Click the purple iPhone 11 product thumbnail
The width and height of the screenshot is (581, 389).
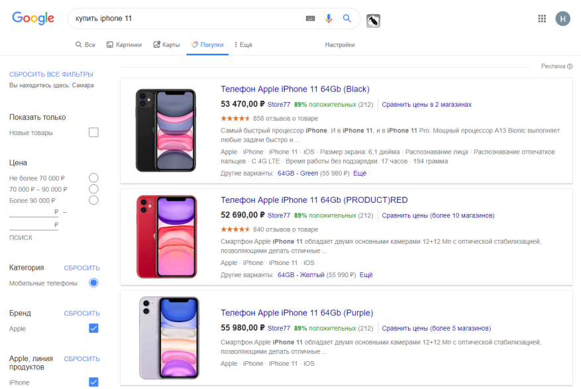pos(169,337)
